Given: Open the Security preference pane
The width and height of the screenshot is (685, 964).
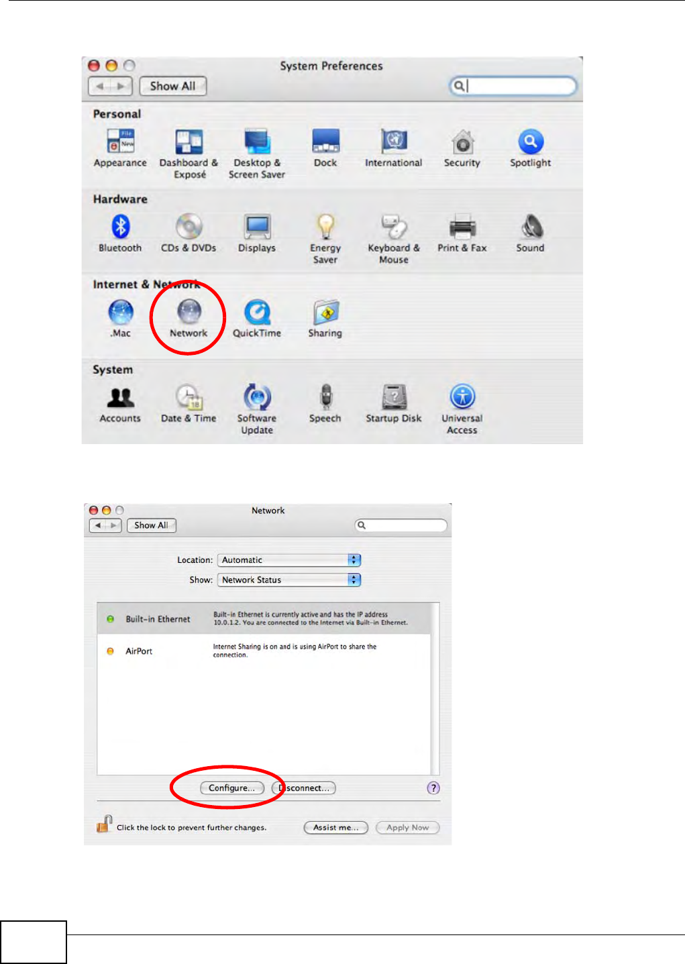Looking at the screenshot, I should [462, 148].
